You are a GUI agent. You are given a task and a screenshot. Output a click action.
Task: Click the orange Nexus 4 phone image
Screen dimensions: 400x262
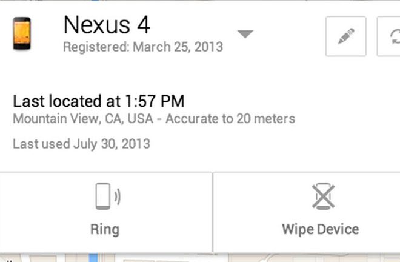pyautogui.click(x=22, y=33)
